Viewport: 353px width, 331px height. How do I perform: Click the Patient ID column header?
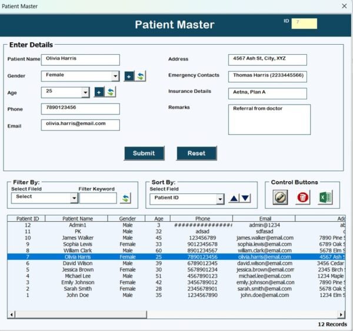coord(26,219)
